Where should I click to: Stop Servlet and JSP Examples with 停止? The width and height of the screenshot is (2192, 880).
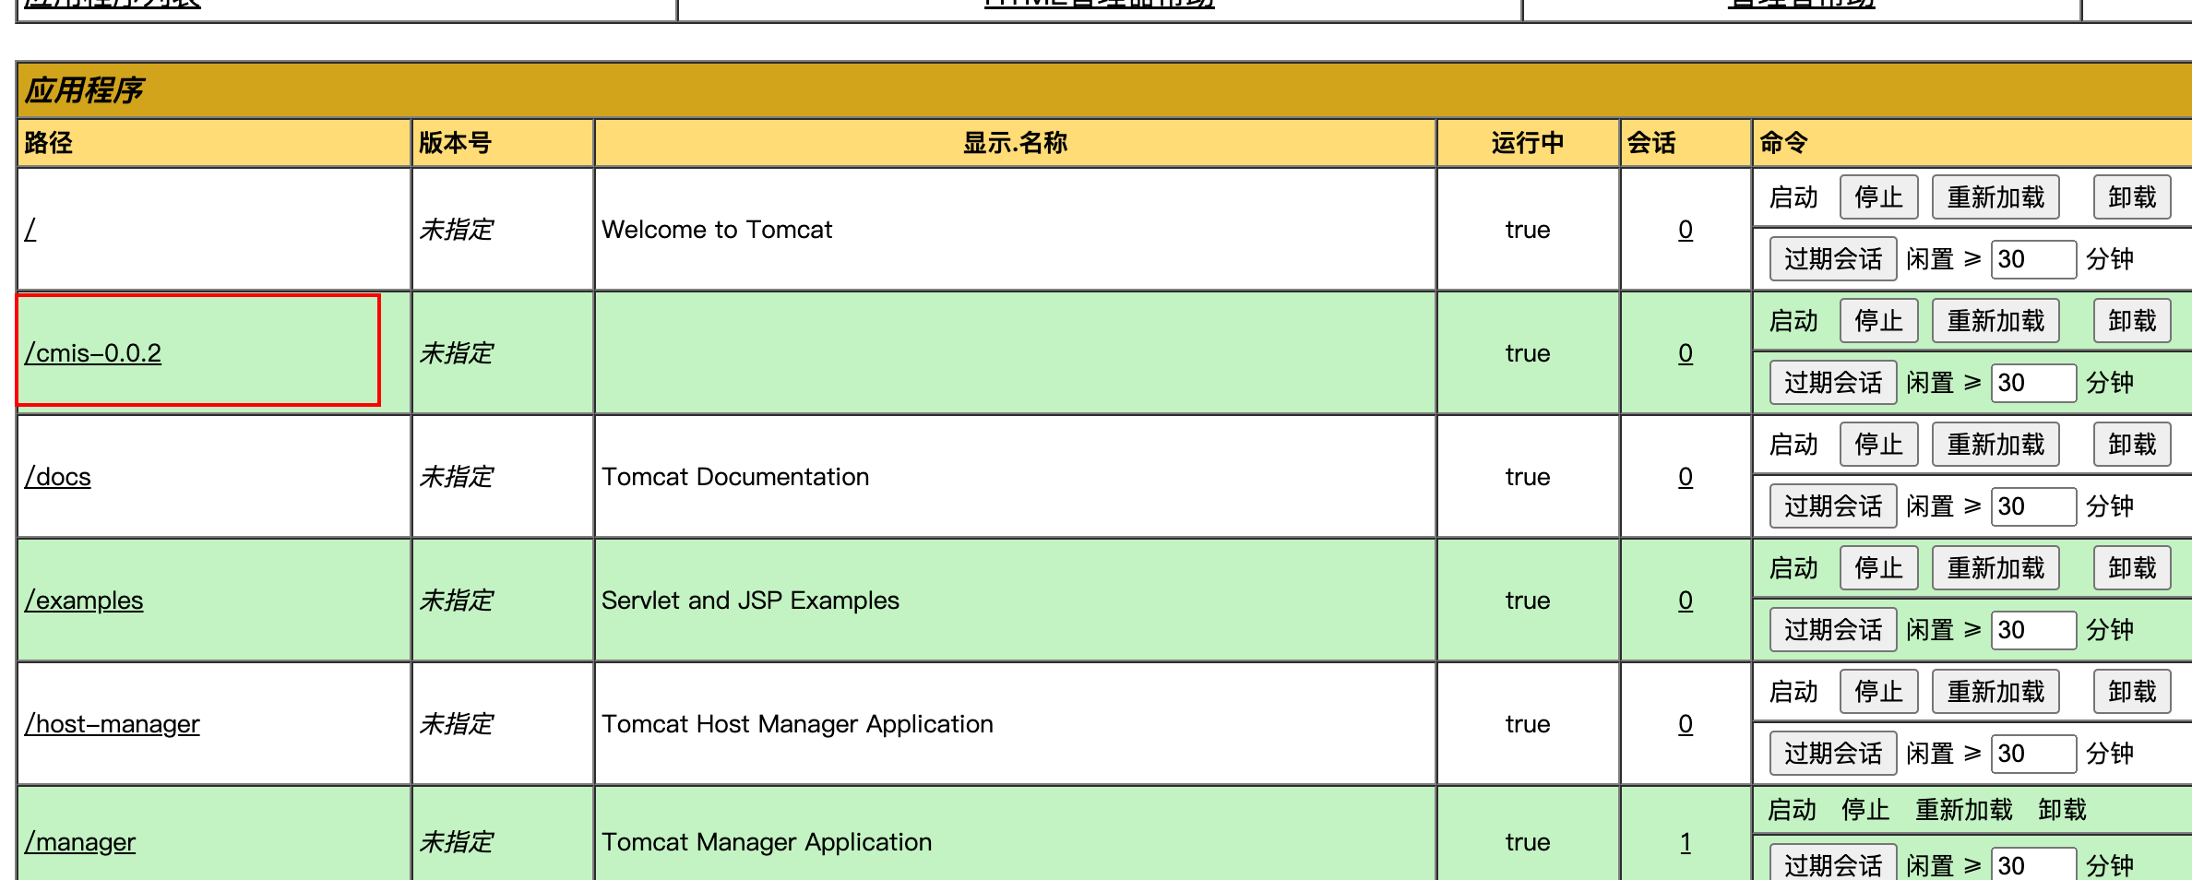[1879, 568]
